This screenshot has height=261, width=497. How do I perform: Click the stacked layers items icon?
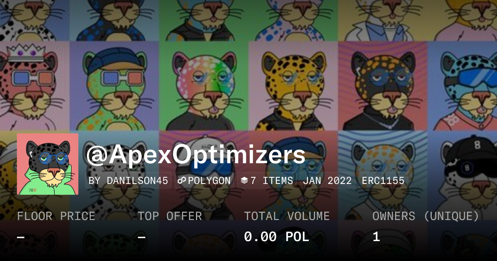click(x=244, y=181)
